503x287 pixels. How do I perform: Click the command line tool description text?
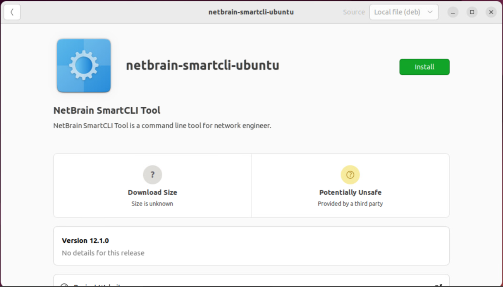[162, 126]
